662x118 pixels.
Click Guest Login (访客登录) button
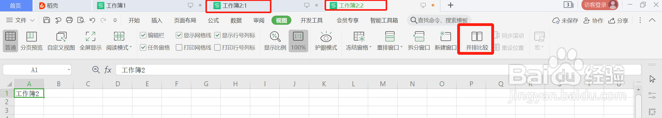600,5
